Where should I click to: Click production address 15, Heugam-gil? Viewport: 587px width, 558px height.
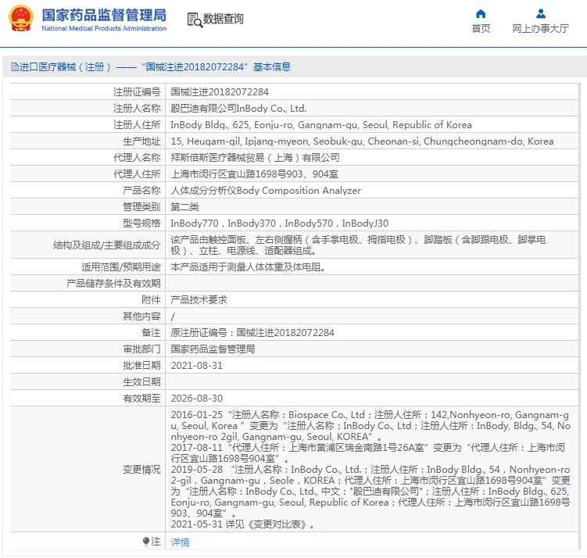362,141
